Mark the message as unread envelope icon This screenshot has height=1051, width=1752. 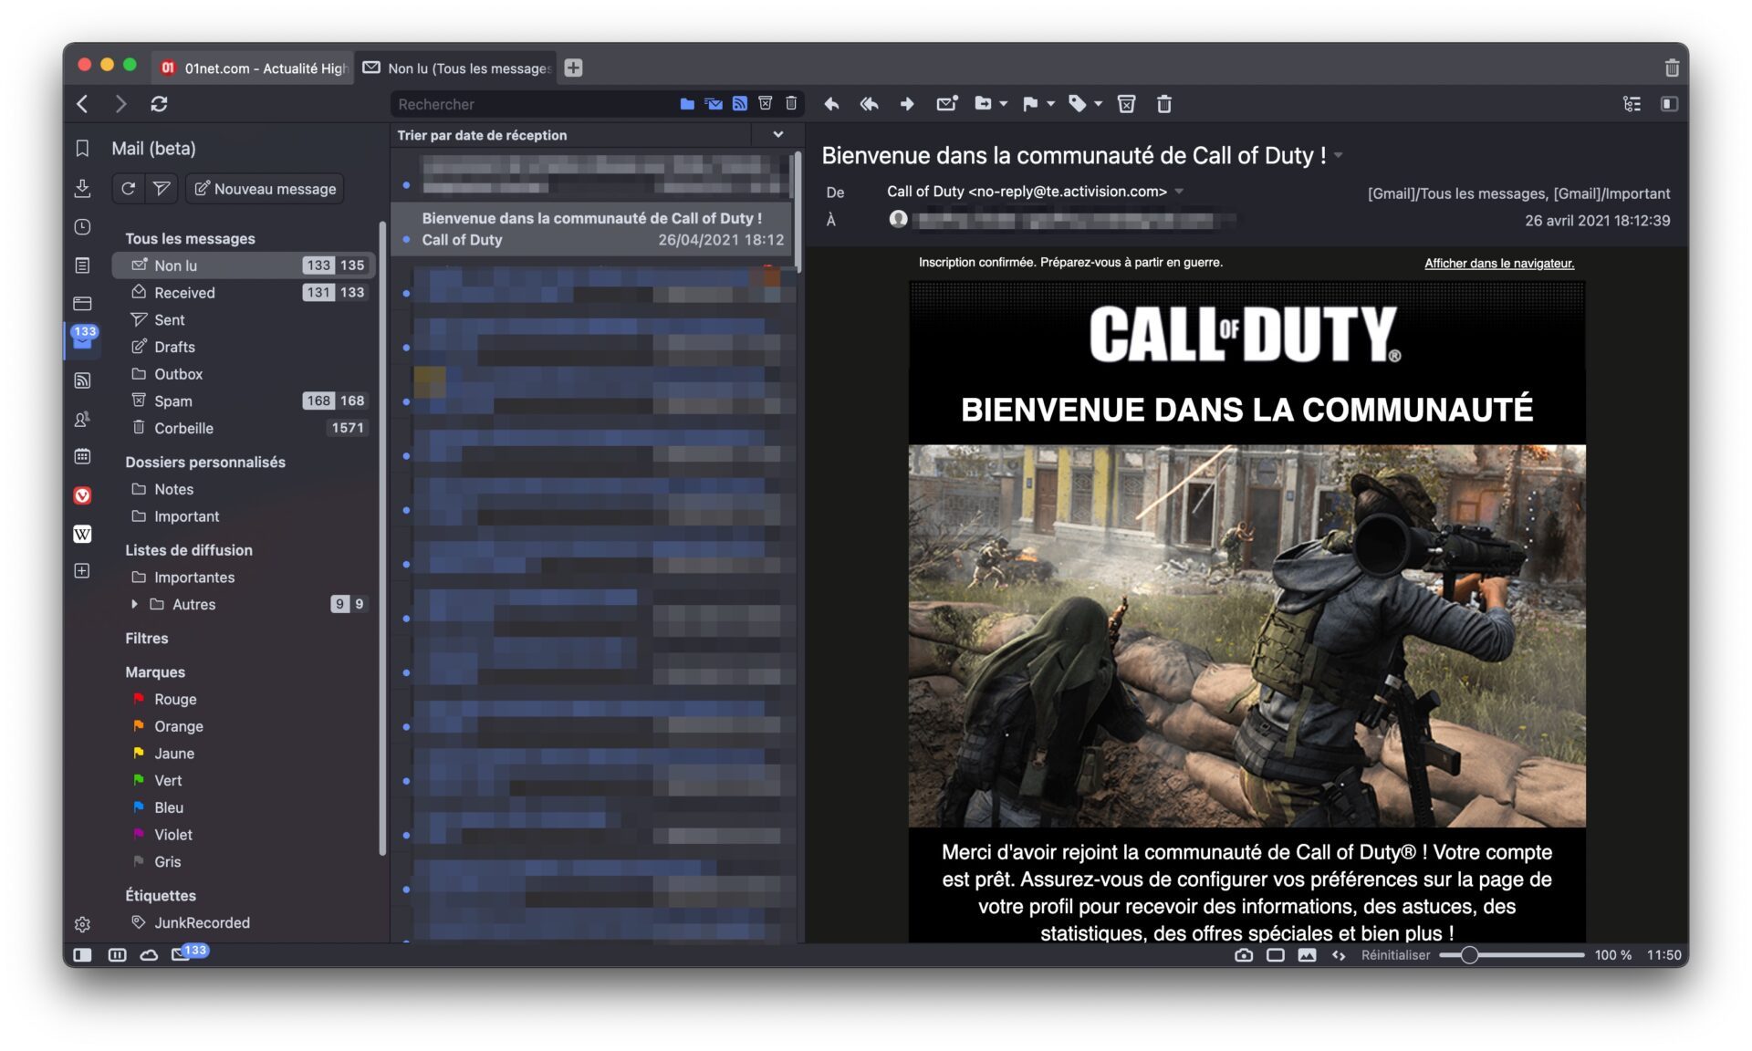point(947,104)
